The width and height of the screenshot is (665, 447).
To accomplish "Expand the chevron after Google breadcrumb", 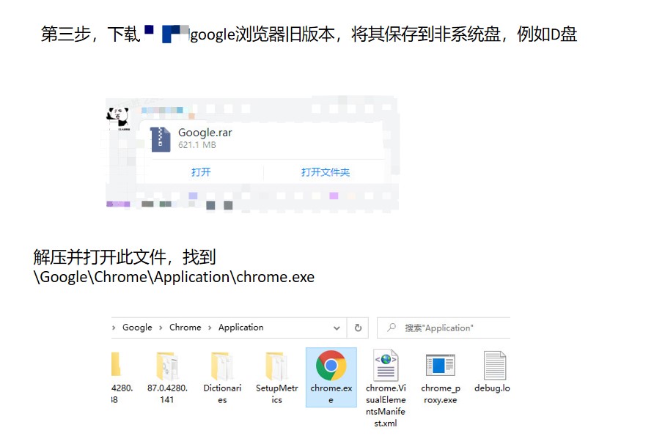I will (159, 328).
